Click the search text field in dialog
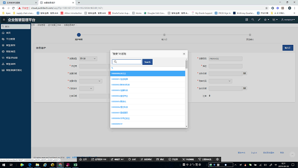This screenshot has width=298, height=168. pos(127,62)
